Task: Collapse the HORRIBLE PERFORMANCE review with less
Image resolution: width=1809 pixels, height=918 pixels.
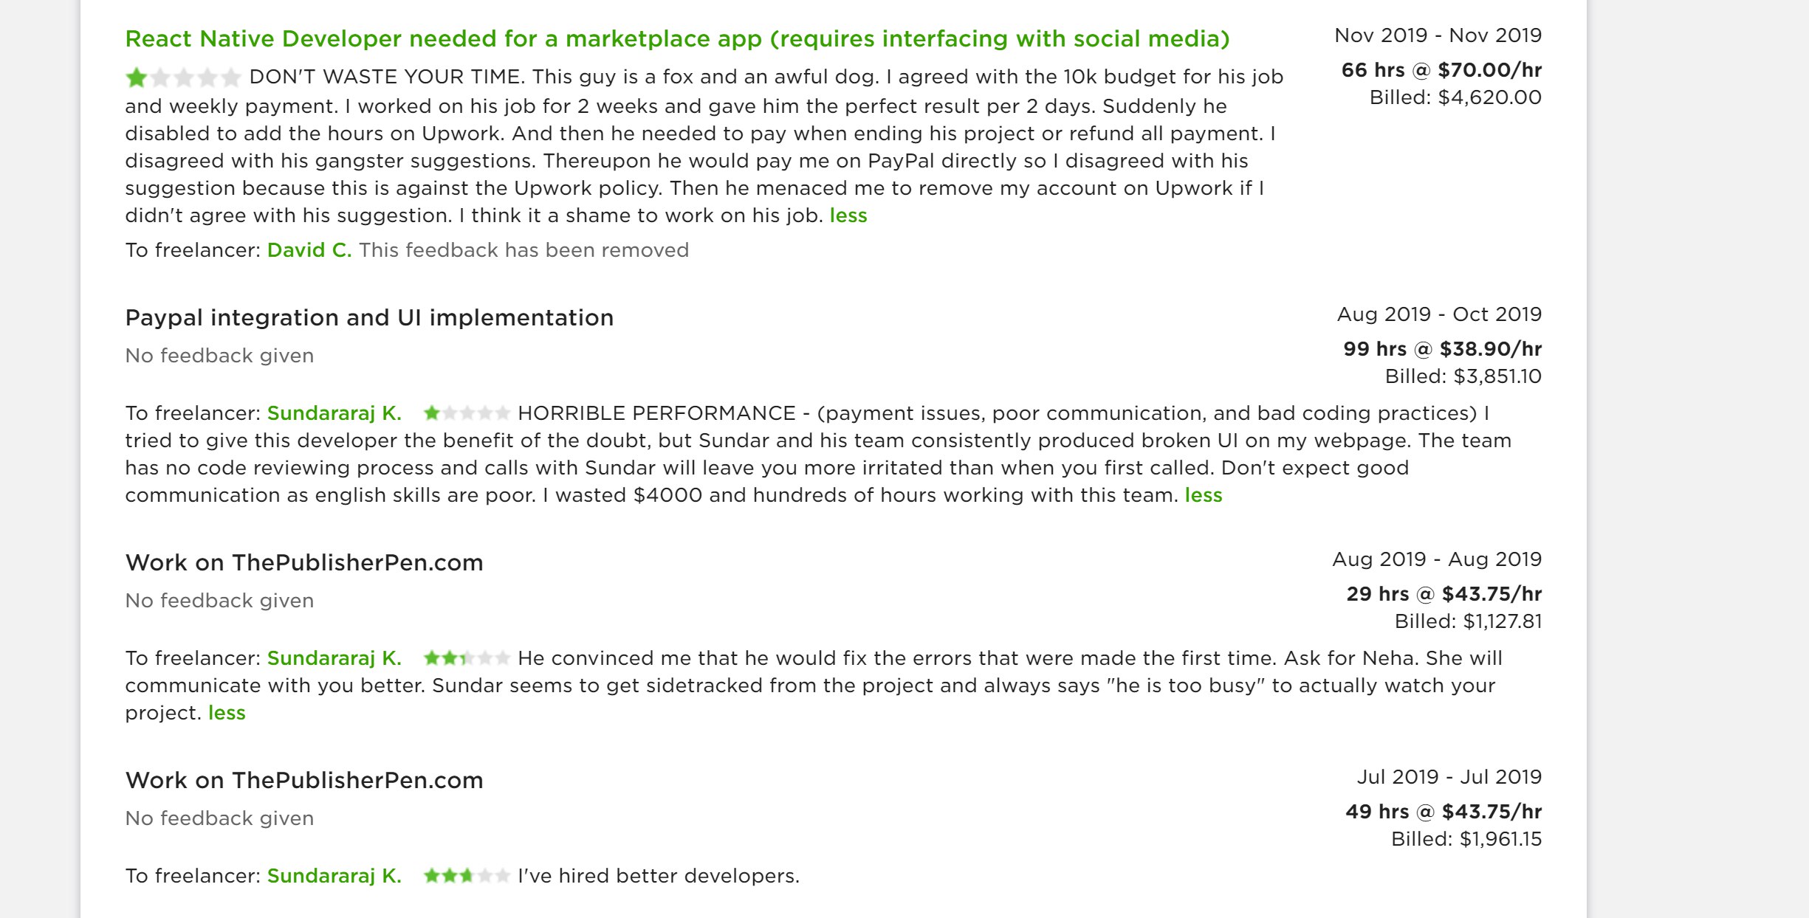Action: pyautogui.click(x=1204, y=495)
